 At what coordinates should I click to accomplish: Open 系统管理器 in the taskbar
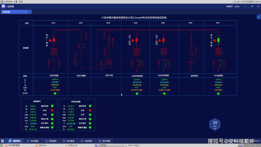pos(13,145)
